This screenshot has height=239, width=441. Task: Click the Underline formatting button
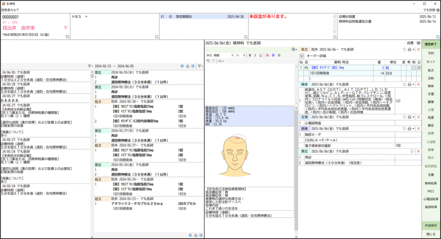(261, 56)
